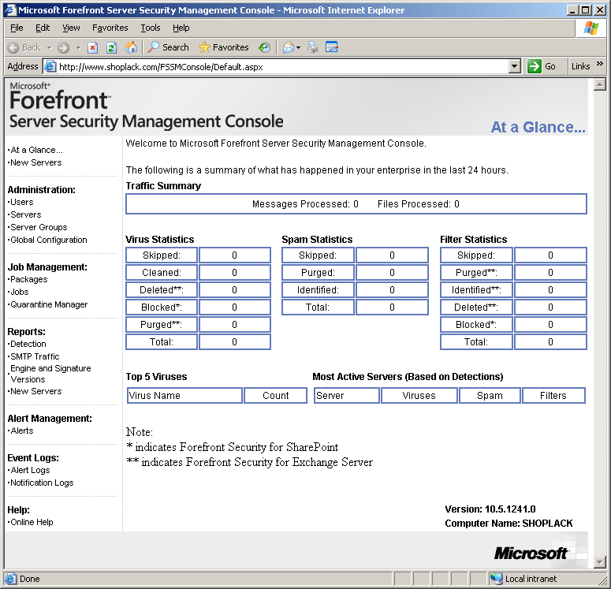The image size is (611, 589).
Task: Click the Internet Explorer title bar icon
Action: (x=9, y=10)
